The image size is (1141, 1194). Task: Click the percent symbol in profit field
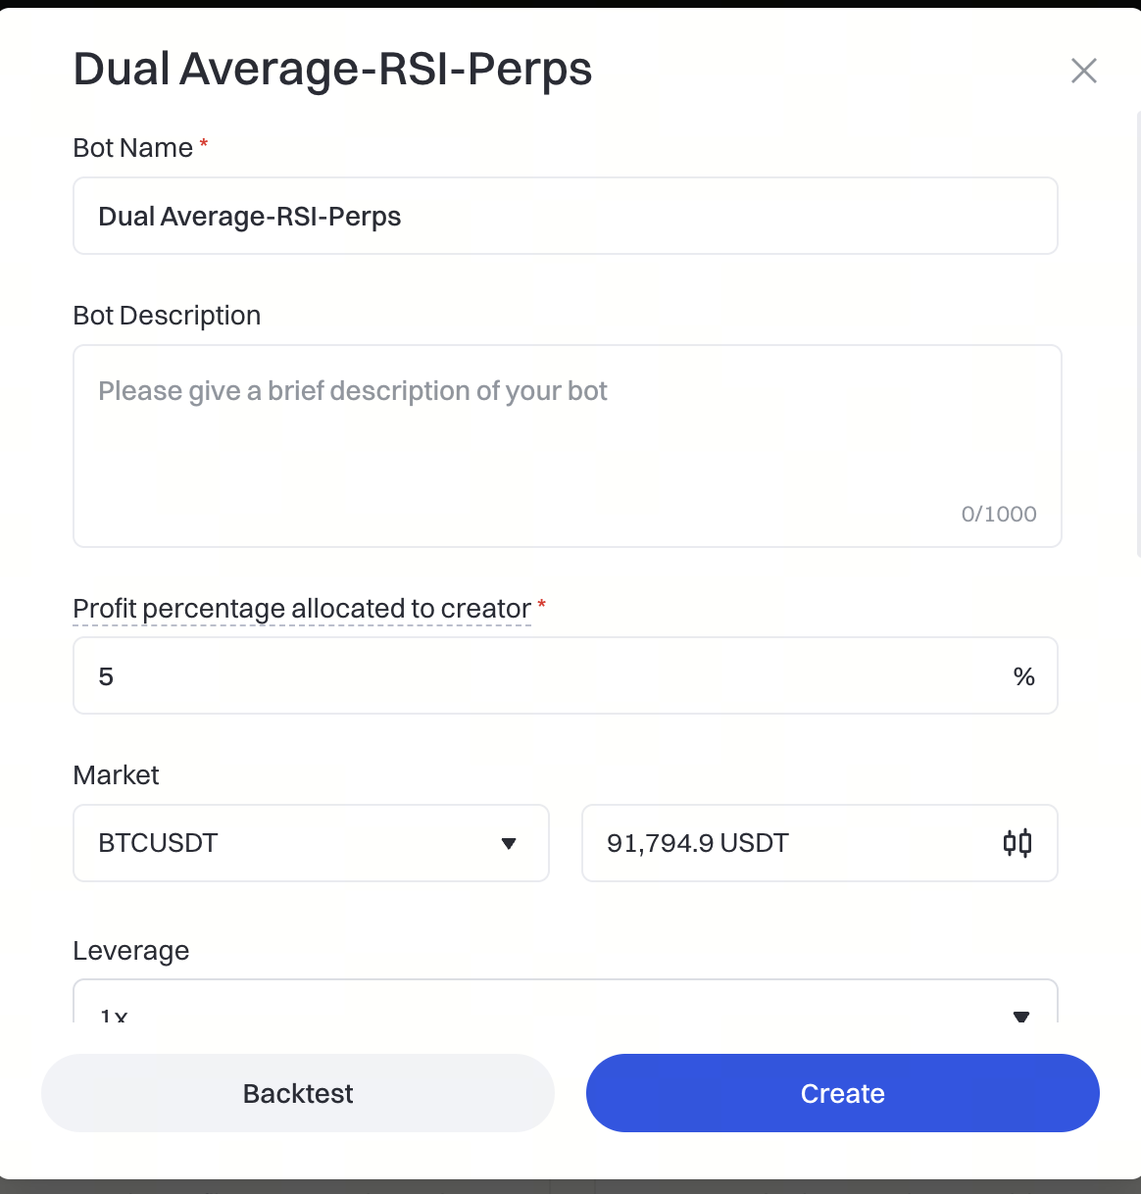pos(1023,676)
